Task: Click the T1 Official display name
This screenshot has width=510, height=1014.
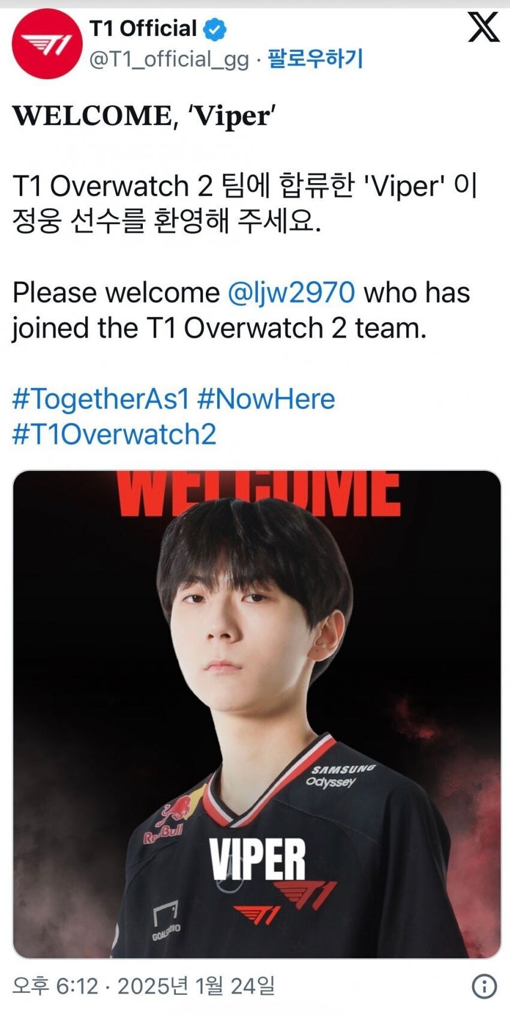Action: tap(143, 28)
